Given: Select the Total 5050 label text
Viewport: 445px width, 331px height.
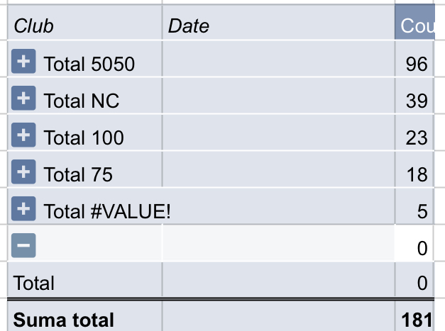Looking at the screenshot, I should coord(89,64).
